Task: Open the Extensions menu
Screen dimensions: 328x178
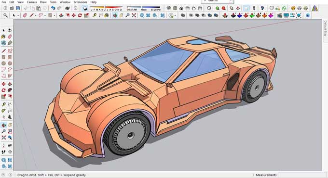Action: [x=81, y=2]
